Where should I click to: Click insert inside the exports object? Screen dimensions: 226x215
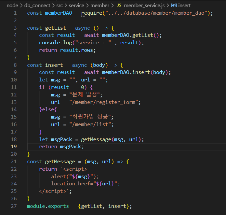pyautogui.click(x=117, y=206)
